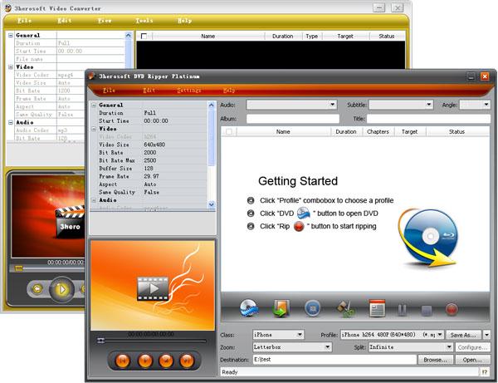The image size is (498, 383).
Task: Click the yellow play button in Video Converter
Action: [x=61, y=289]
